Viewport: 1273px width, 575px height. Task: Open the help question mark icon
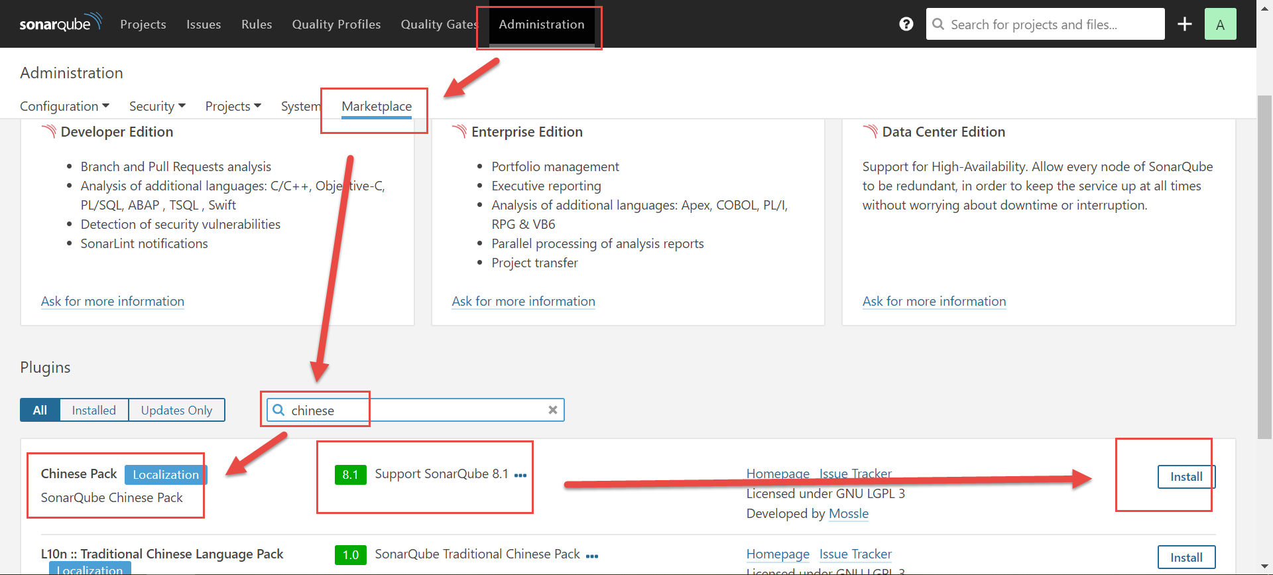[x=906, y=24]
